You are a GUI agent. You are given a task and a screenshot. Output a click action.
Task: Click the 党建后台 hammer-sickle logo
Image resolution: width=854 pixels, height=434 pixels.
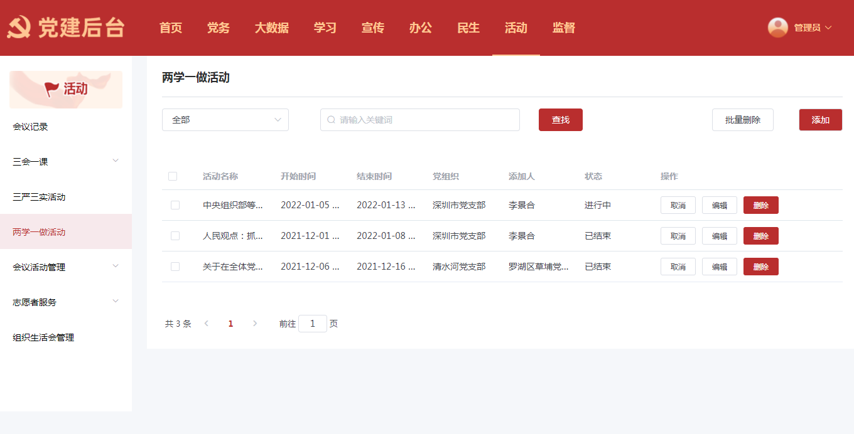pyautogui.click(x=19, y=28)
